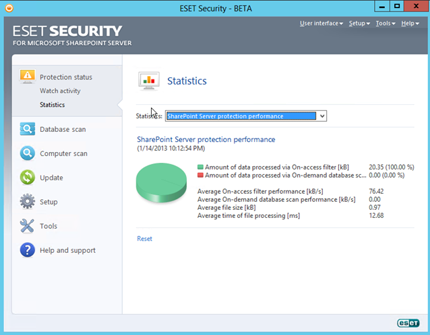Image resolution: width=430 pixels, height=335 pixels.
Task: Click Amount of data processed via On-access filter label
Action: coord(277,167)
